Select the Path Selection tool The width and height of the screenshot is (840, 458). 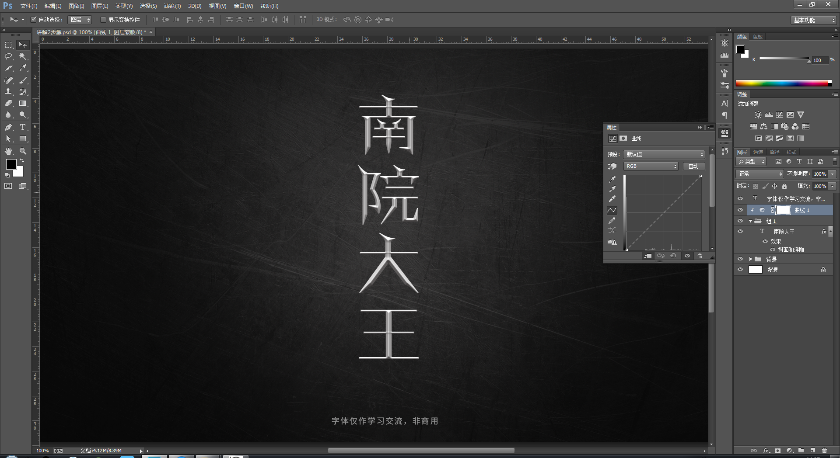[8, 139]
